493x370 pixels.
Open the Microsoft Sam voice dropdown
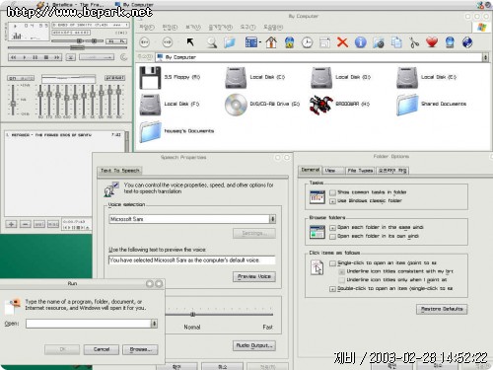click(272, 219)
